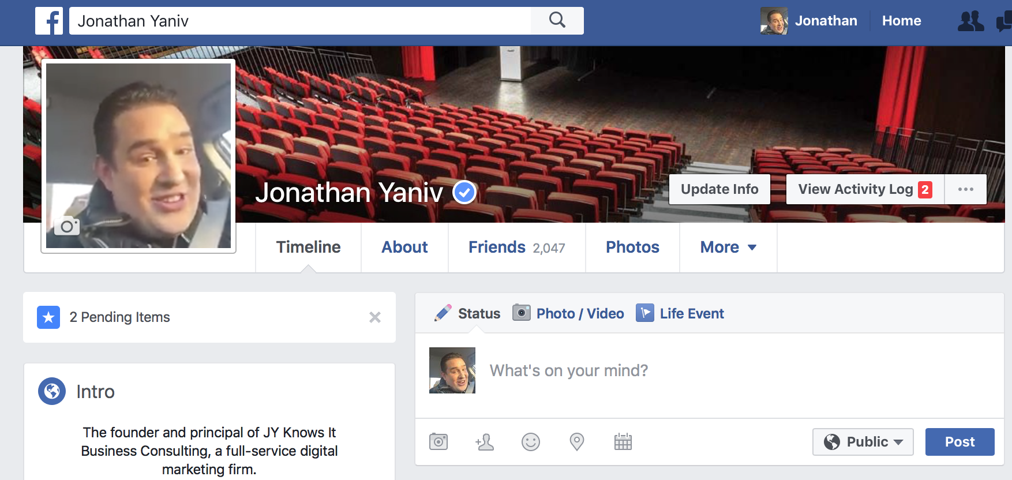1012x480 pixels.
Task: Click the Jonathan profile link in top bar
Action: click(x=826, y=21)
